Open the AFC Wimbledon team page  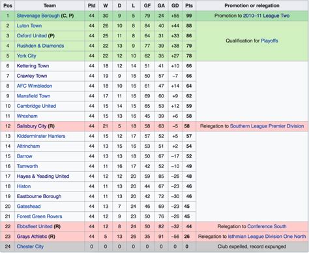coord(35,86)
